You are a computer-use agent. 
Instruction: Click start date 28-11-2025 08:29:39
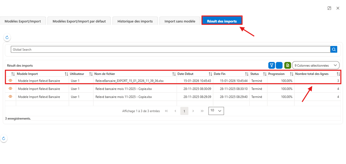(197, 97)
